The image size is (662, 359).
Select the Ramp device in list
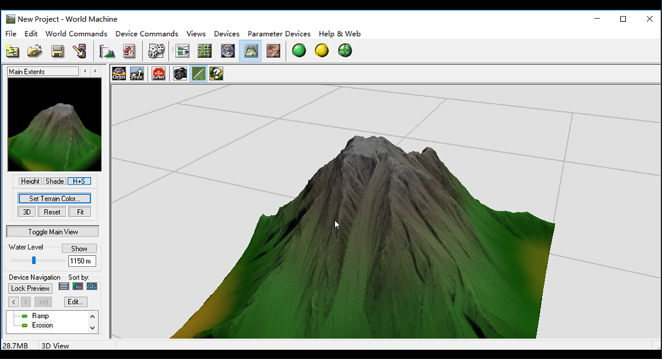(x=40, y=316)
